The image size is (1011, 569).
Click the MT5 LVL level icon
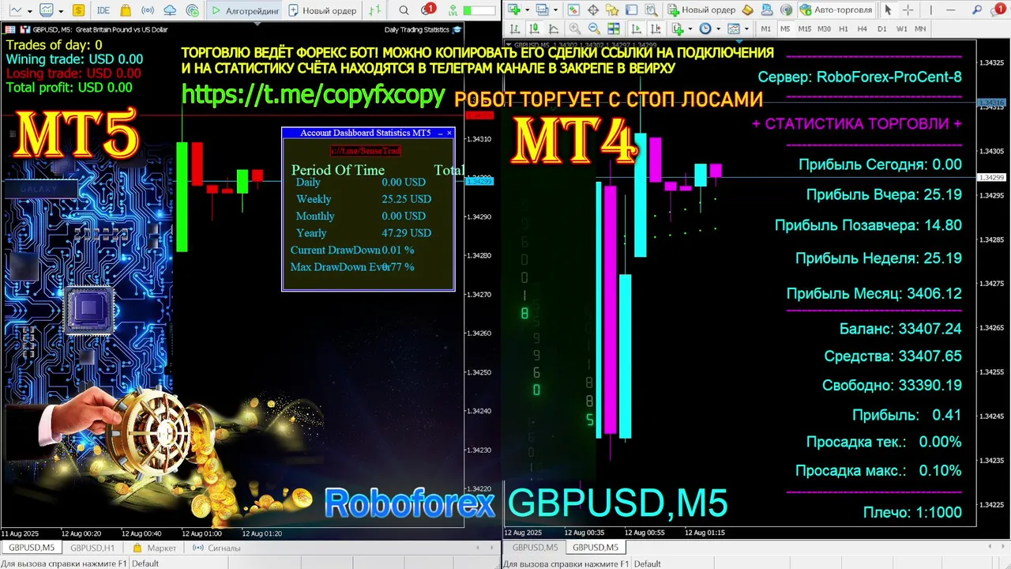coord(453,10)
